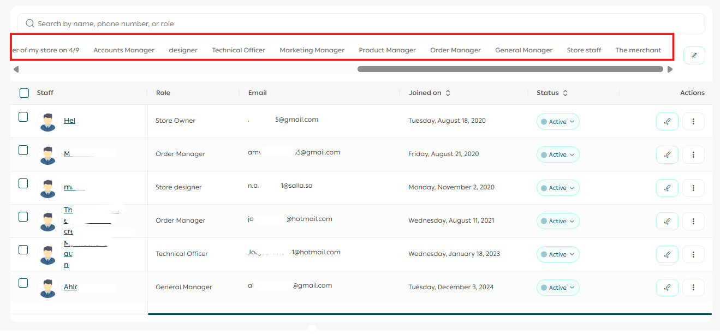Click the Status column header to sort
This screenshot has height=334, width=720.
click(548, 93)
